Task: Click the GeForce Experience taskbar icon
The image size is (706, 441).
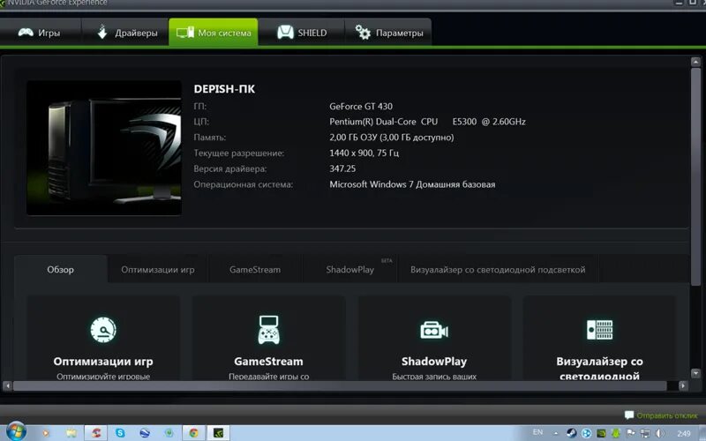Action: click(x=218, y=433)
